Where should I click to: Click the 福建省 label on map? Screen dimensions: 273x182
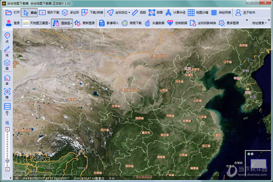pos(194,168)
